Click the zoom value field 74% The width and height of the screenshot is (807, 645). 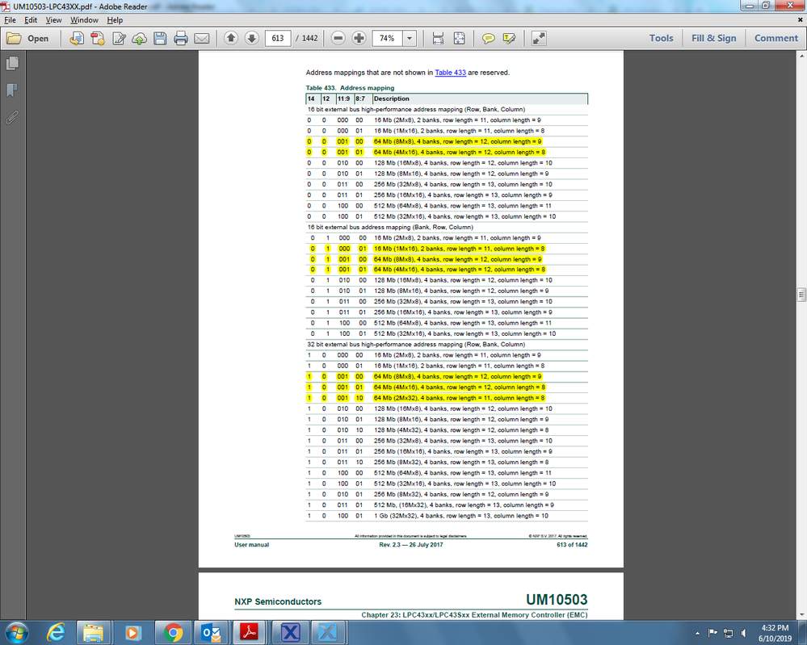387,39
